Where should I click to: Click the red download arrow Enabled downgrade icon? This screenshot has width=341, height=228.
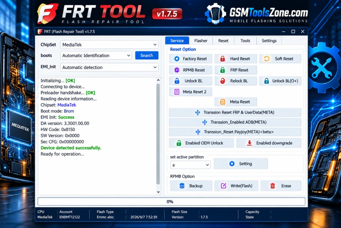click(249, 143)
